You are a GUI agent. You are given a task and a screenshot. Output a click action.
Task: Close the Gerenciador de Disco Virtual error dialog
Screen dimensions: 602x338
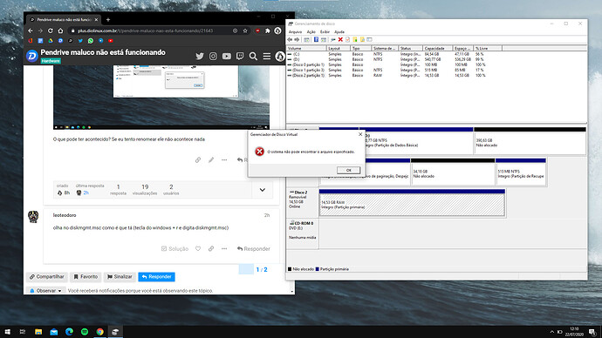coord(360,134)
